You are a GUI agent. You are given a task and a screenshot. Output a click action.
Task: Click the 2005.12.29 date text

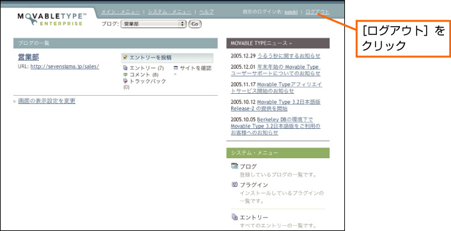(x=243, y=56)
